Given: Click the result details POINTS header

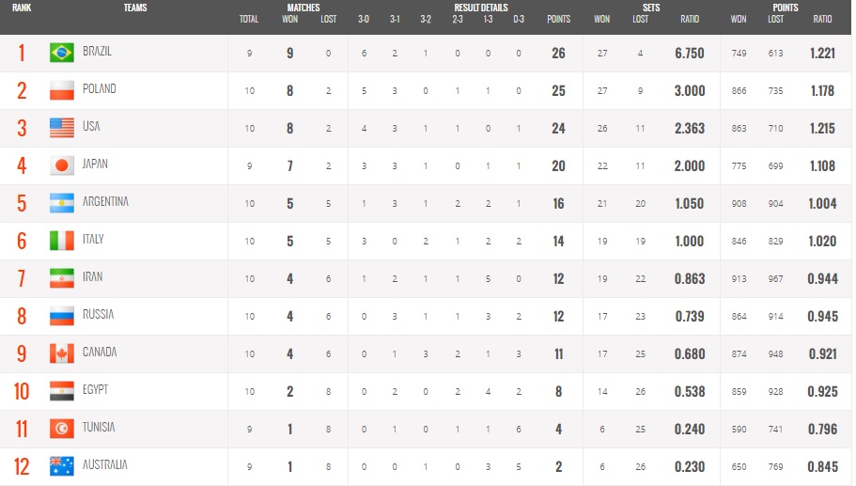Looking at the screenshot, I should click(558, 19).
